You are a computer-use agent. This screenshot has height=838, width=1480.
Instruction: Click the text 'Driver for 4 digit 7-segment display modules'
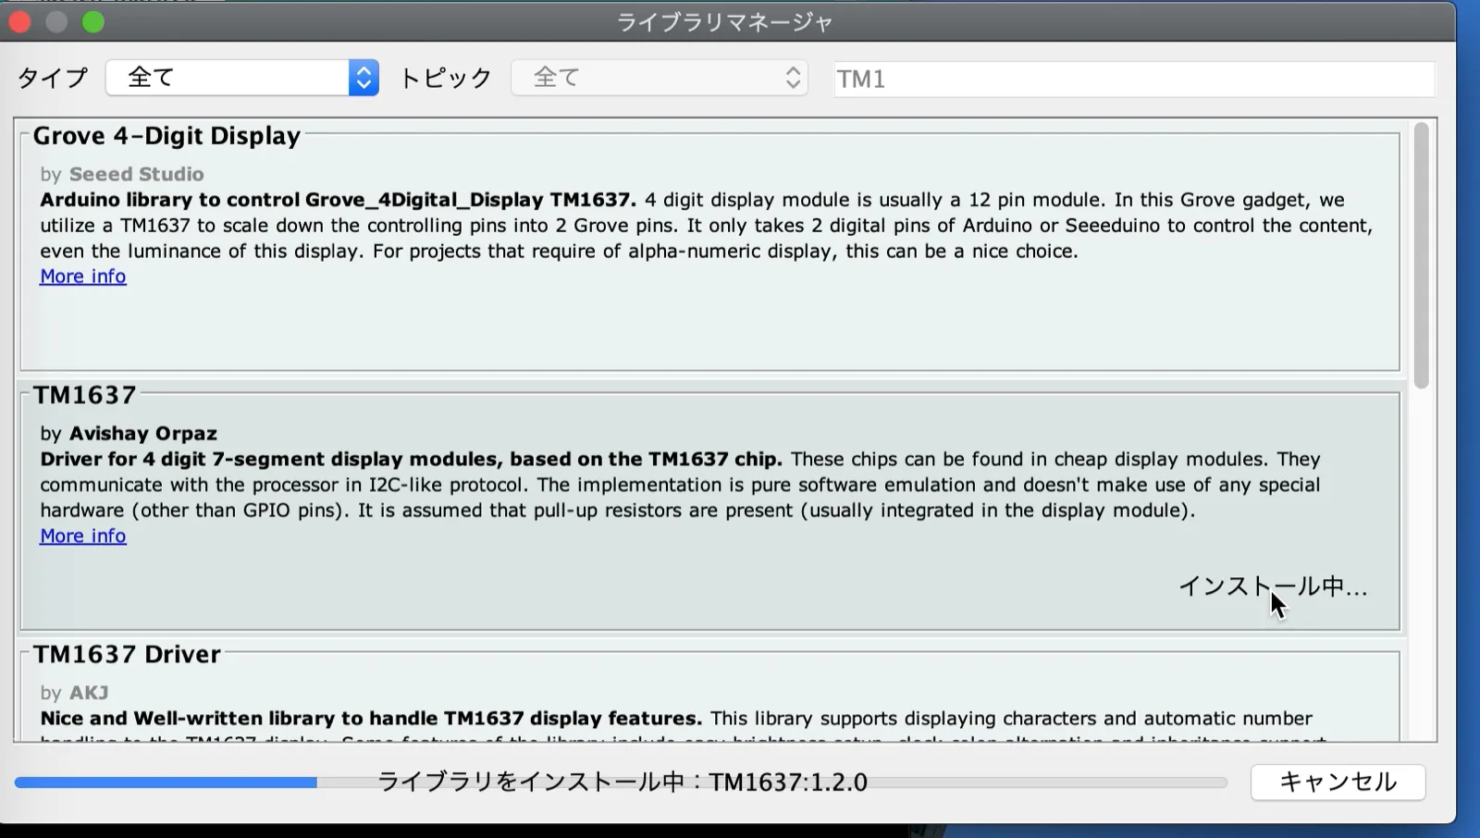point(270,460)
